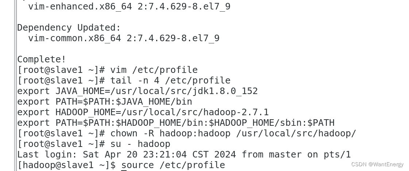The image size is (409, 171).
Task: Click the "$JAVA_HOME/bin" PATH export line
Action: point(104,102)
